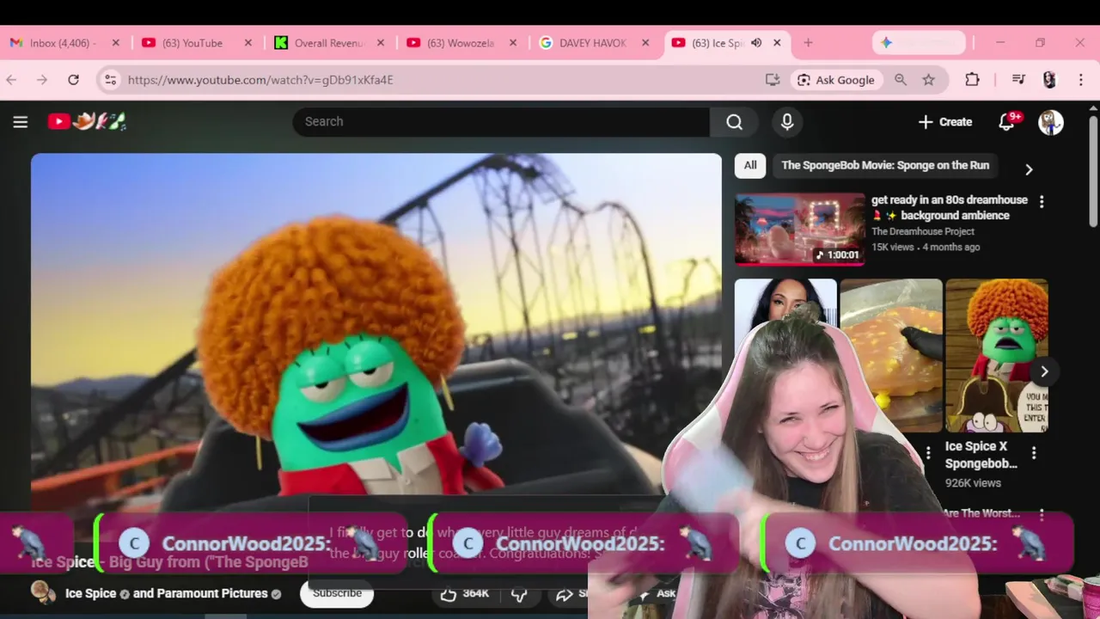Open the Ice Spice X Spongebob title
This screenshot has width=1100, height=619.
[981, 455]
